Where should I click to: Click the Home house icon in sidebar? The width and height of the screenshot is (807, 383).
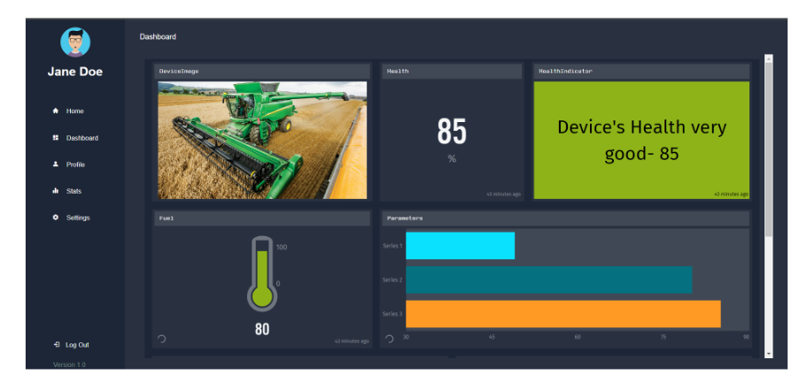pyautogui.click(x=55, y=111)
